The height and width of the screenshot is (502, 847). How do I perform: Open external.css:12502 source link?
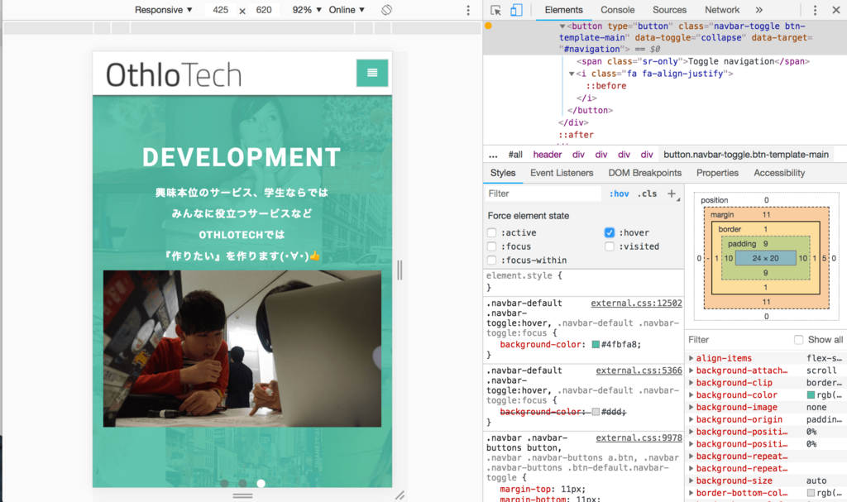[x=636, y=304]
